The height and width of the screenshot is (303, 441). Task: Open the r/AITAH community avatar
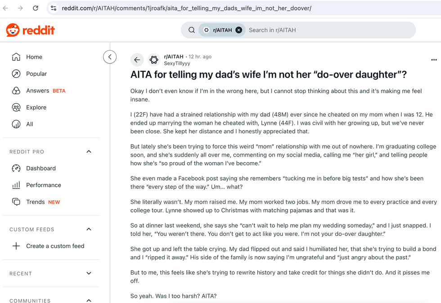pos(154,59)
